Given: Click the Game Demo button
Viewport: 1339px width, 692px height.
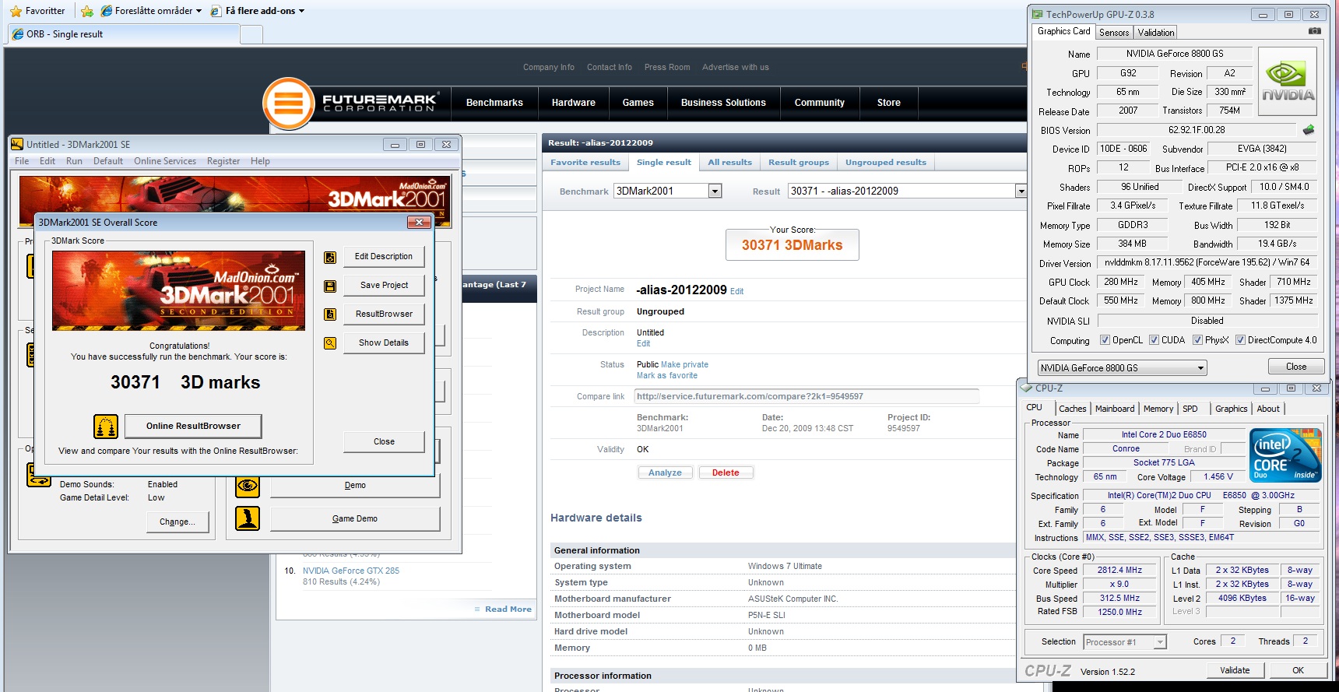Looking at the screenshot, I should click(x=355, y=518).
